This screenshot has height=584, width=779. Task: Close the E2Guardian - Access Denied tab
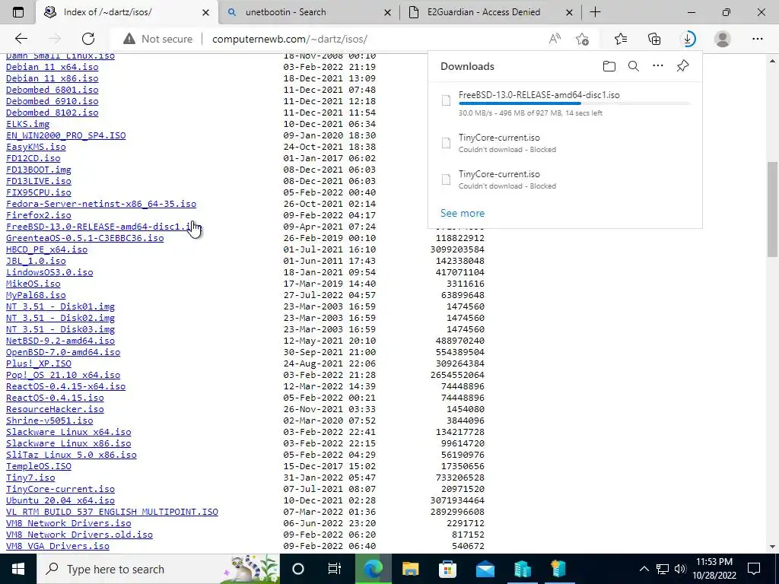point(570,12)
